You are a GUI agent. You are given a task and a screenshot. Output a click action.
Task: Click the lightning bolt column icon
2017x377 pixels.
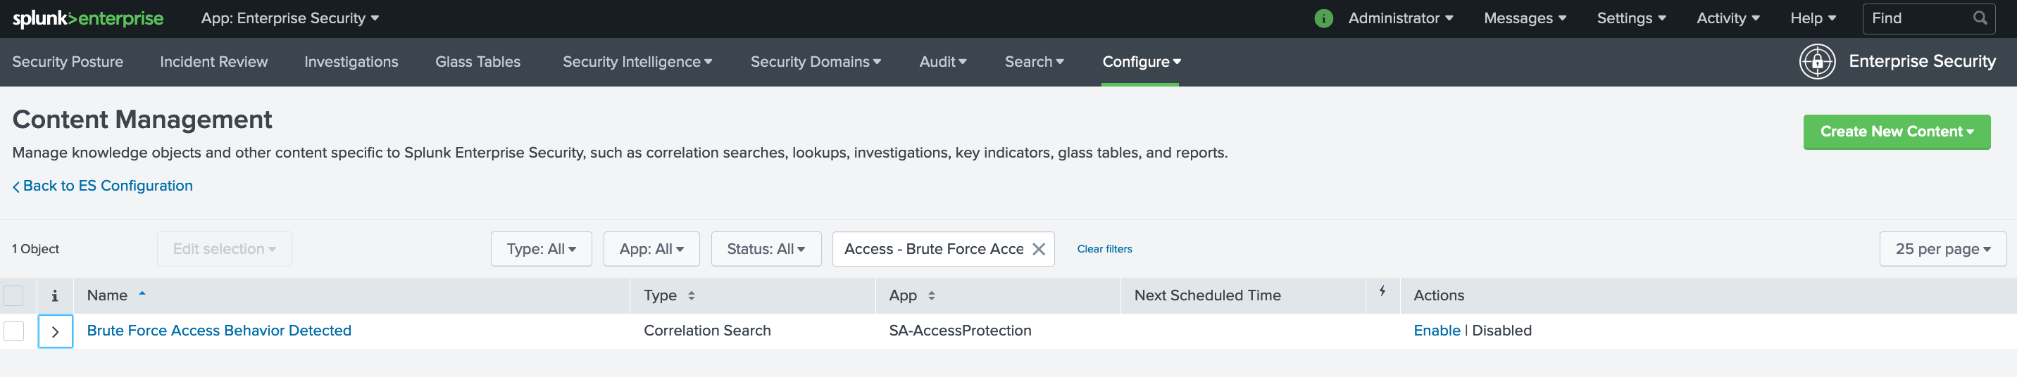click(1382, 291)
